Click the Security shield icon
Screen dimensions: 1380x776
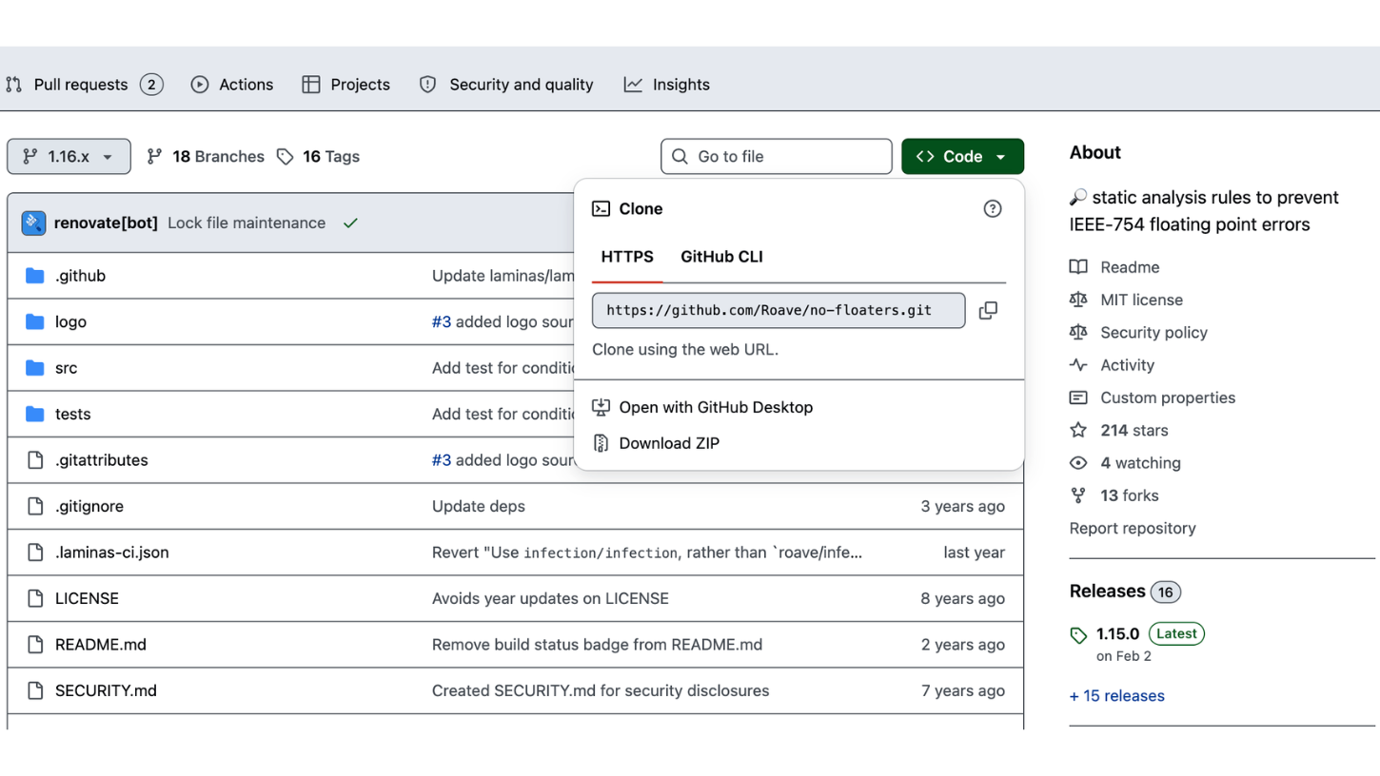click(x=428, y=85)
